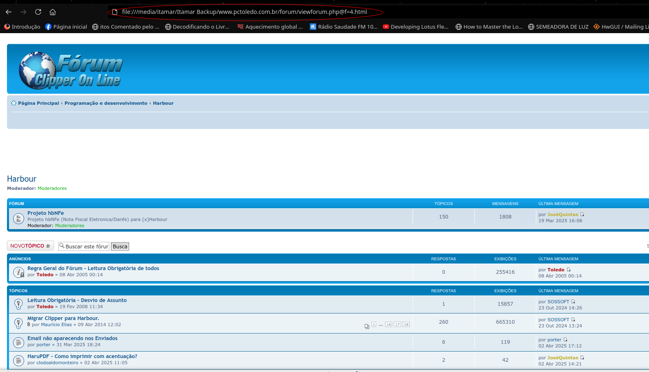Click the Projeto hbNFe forum icon
The height and width of the screenshot is (372, 649).
tap(18, 219)
